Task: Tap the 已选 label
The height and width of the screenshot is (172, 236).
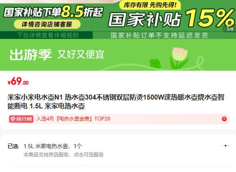Action: (x=13, y=146)
